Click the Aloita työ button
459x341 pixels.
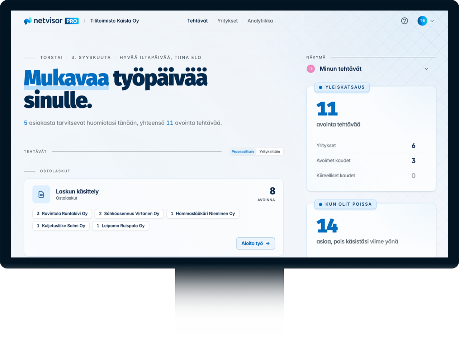click(x=256, y=243)
